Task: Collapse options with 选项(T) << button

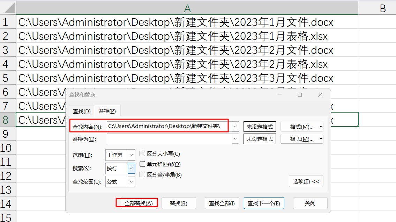Action: pos(306,181)
